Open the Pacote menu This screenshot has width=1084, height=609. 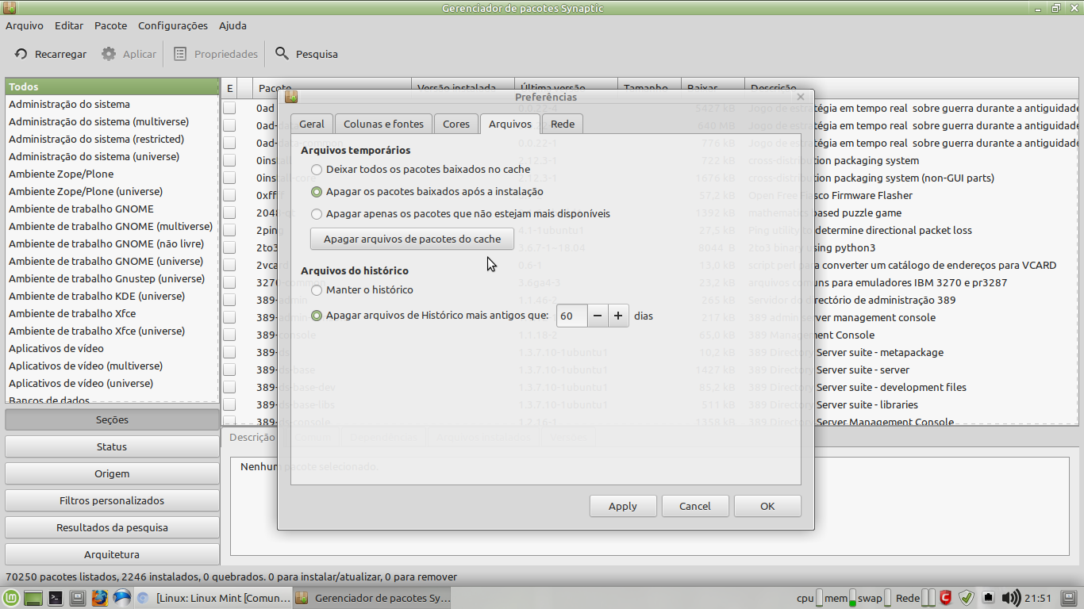[110, 25]
